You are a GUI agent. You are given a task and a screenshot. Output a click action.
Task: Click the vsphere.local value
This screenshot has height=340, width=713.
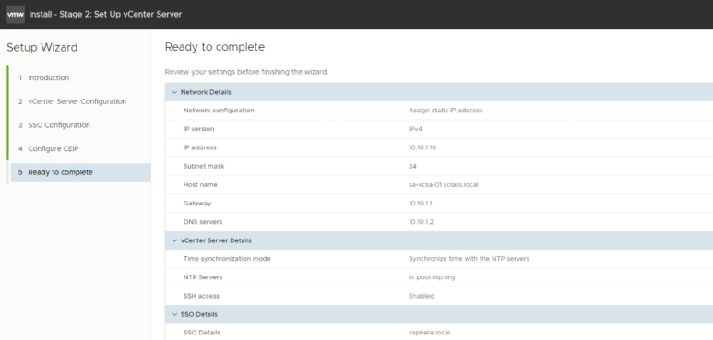coord(429,333)
